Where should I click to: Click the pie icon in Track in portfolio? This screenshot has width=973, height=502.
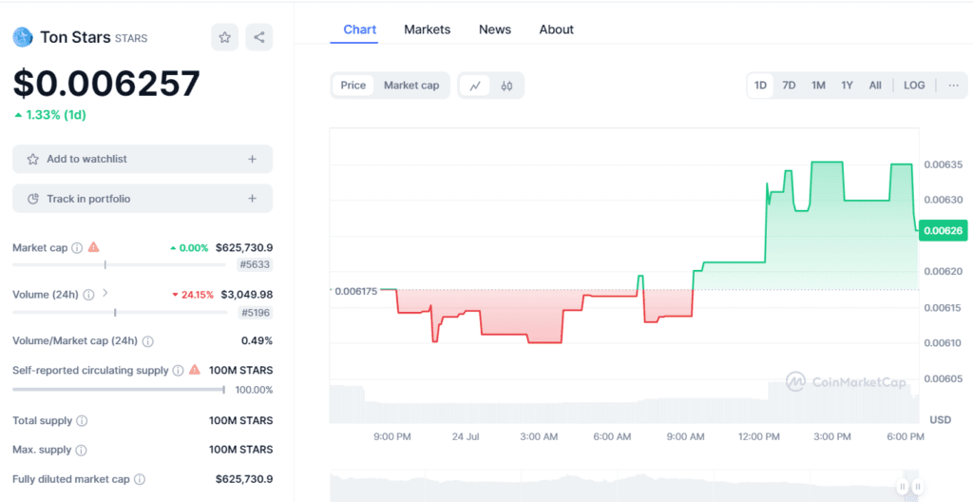[33, 199]
